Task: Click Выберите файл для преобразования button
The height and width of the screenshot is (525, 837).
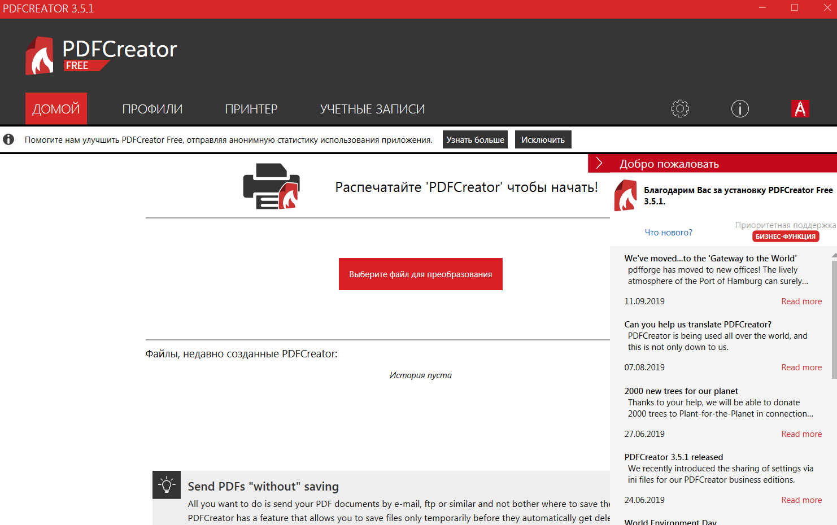Action: 421,274
